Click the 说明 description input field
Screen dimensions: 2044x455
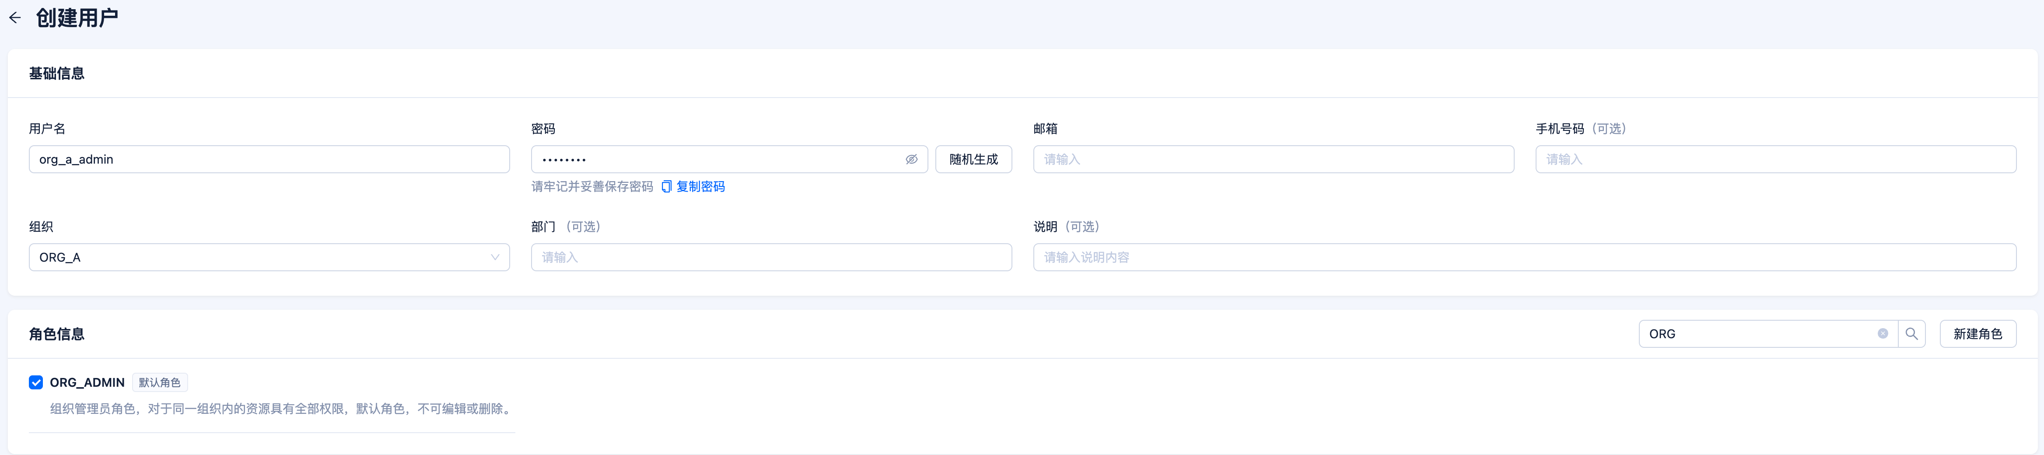click(1524, 257)
